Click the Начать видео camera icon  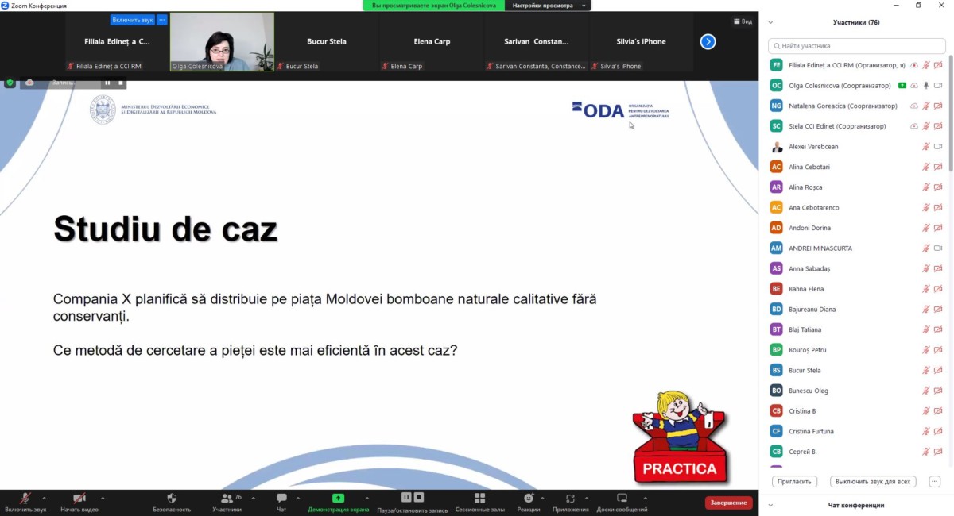pyautogui.click(x=79, y=498)
